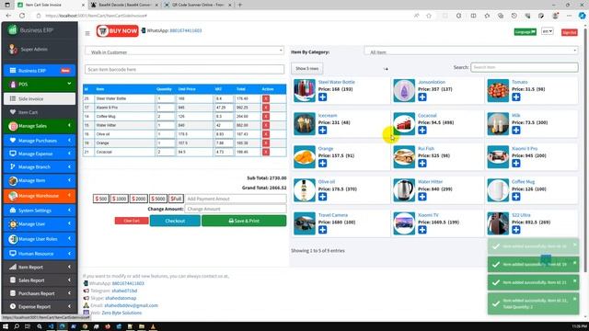Image resolution: width=589 pixels, height=331 pixels.
Task: Remove Xiaomi 9 Pro row from cart
Action: pyautogui.click(x=266, y=108)
